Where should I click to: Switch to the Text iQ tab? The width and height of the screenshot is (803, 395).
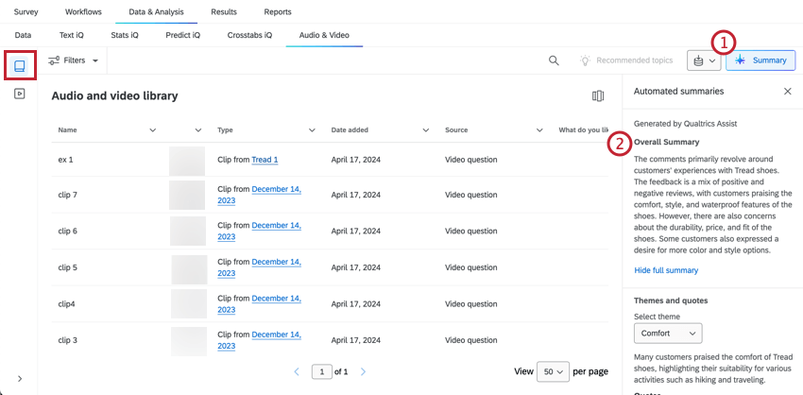coord(71,35)
